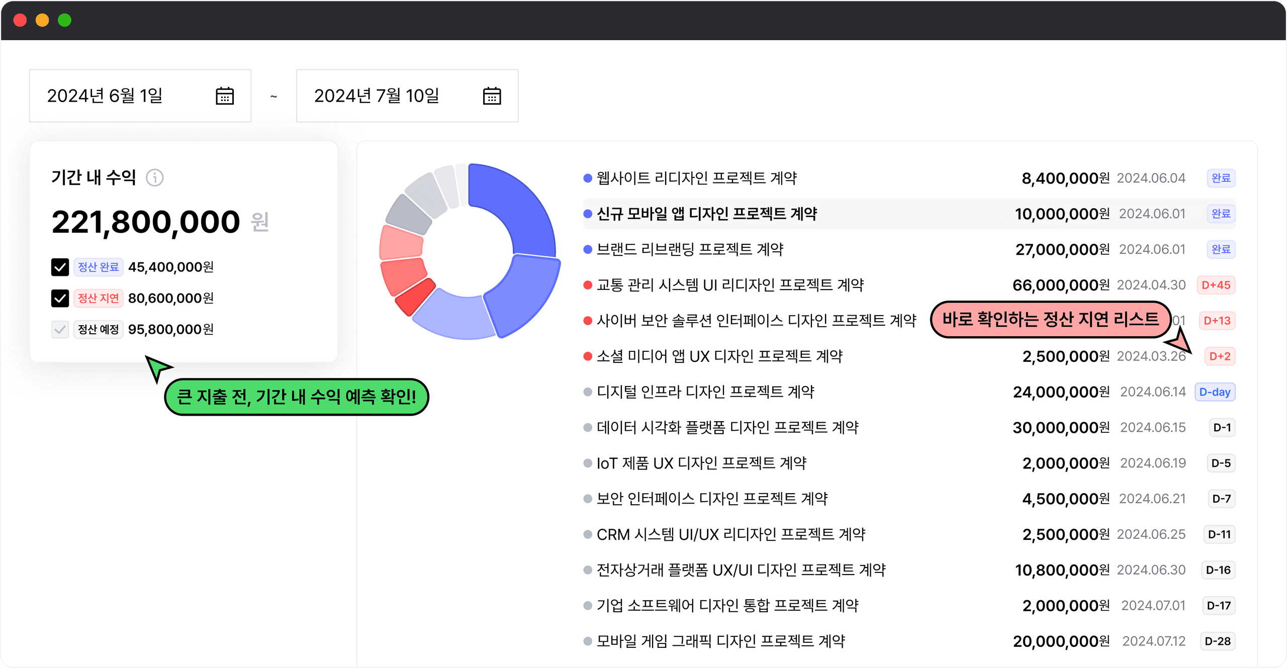The width and height of the screenshot is (1287, 668).
Task: Select 신규 모바일 앱 디자인 프로젝트 계약 row
Action: 706,214
